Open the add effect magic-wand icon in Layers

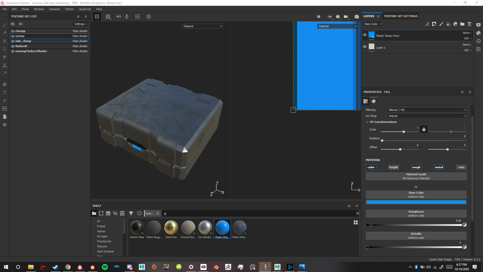(427, 24)
